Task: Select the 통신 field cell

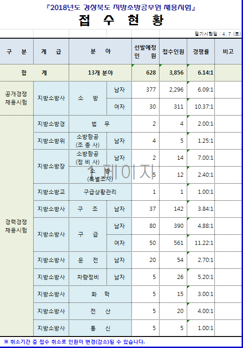Action: click(100, 328)
